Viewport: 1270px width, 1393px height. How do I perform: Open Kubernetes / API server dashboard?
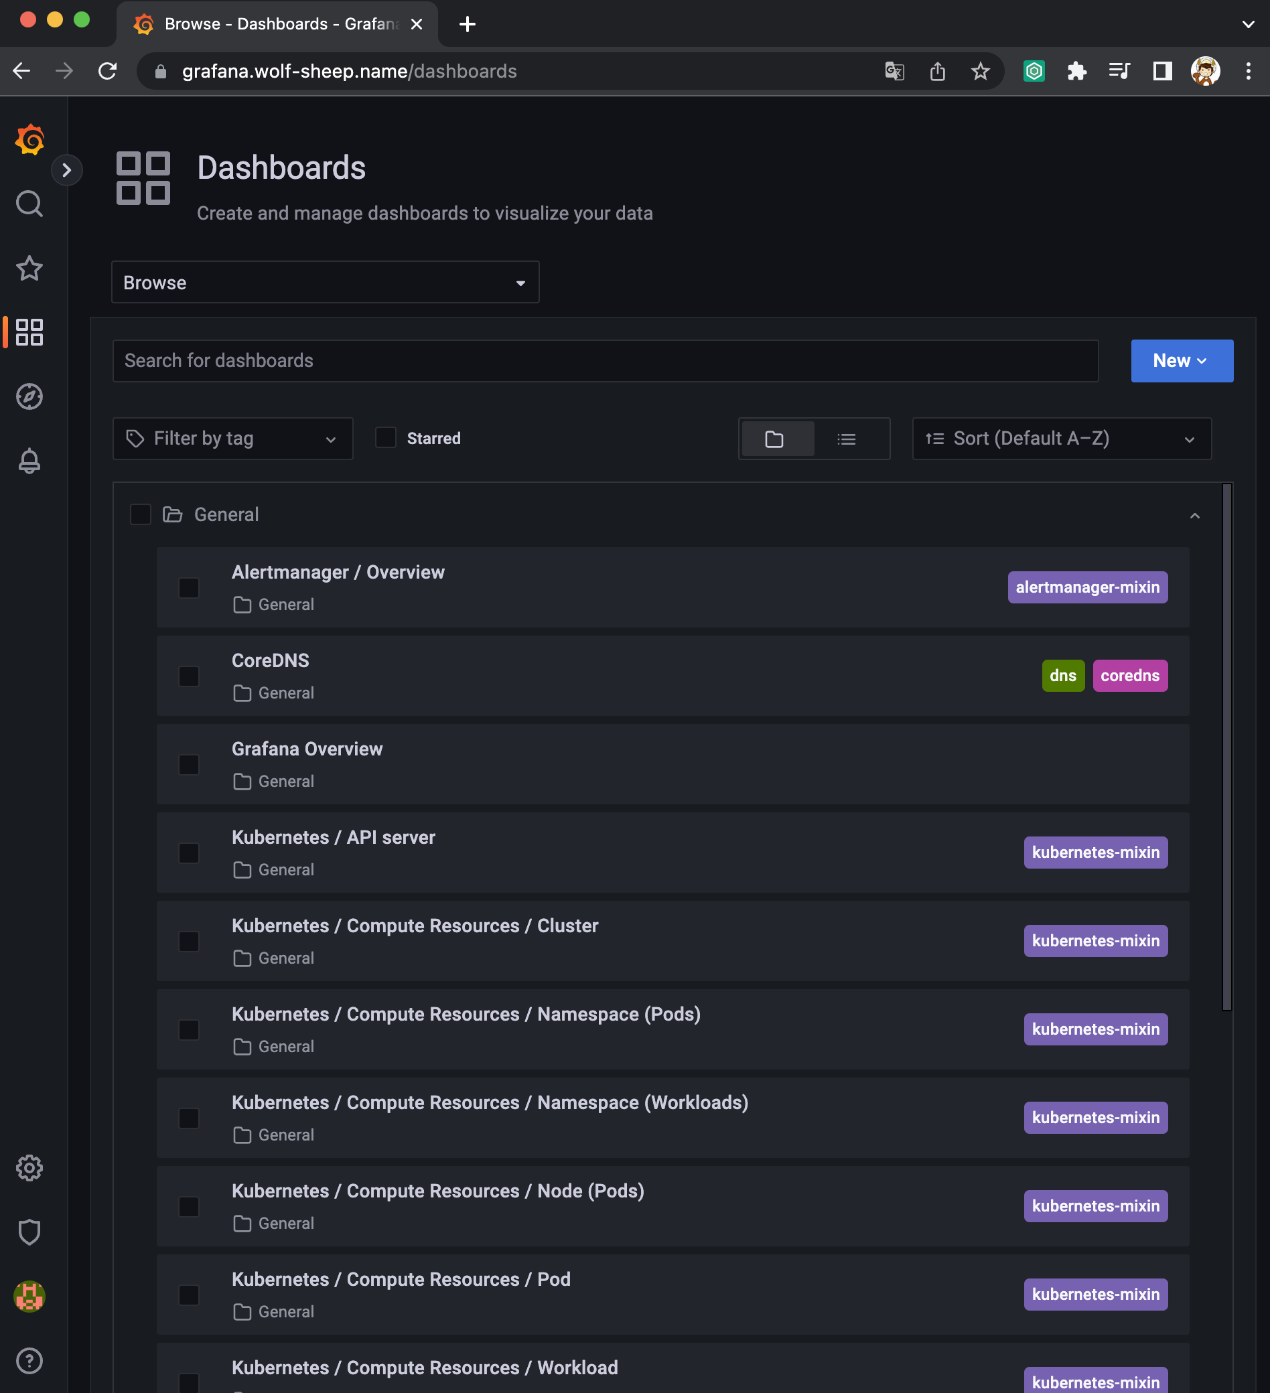[333, 838]
